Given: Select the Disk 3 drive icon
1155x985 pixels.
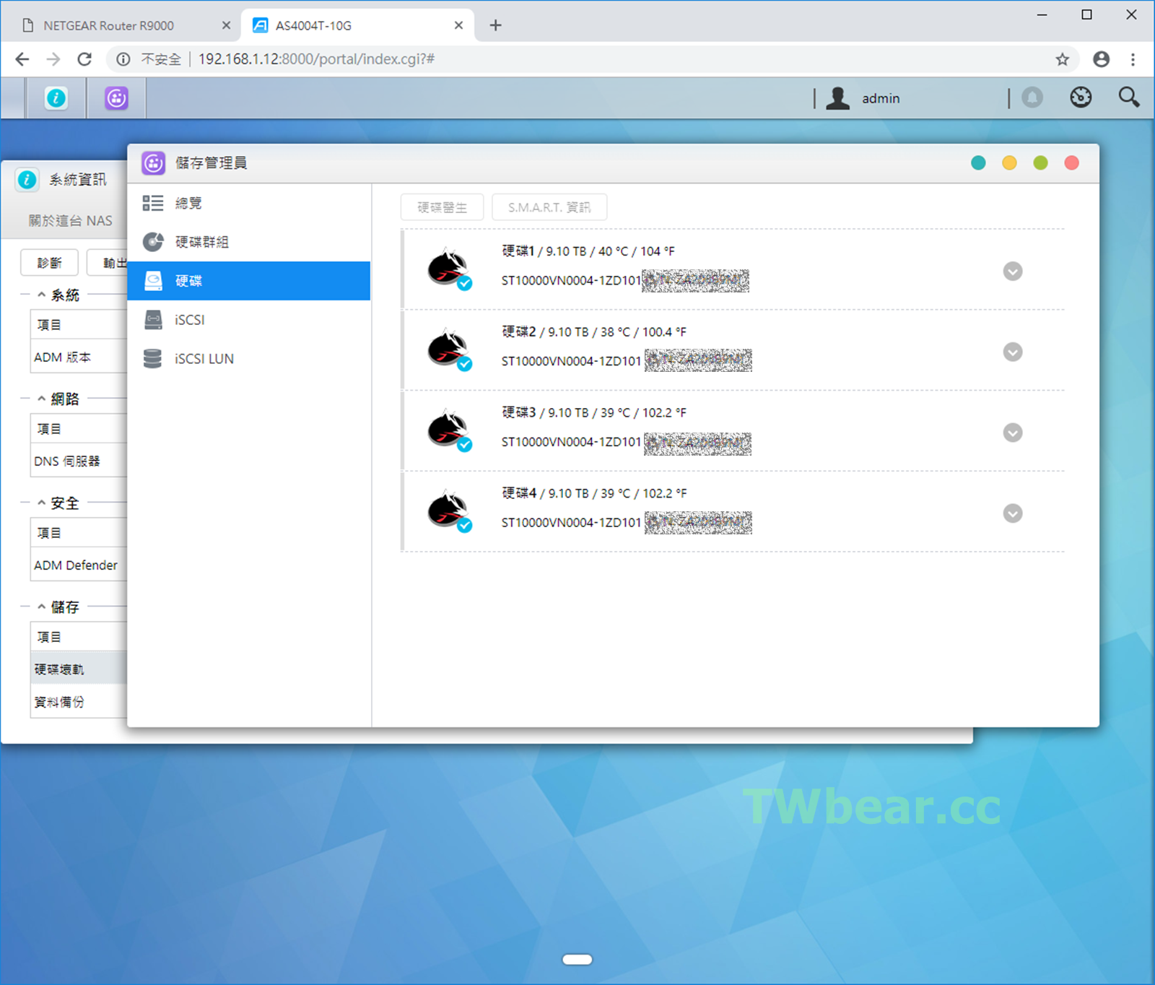Looking at the screenshot, I should pyautogui.click(x=450, y=431).
